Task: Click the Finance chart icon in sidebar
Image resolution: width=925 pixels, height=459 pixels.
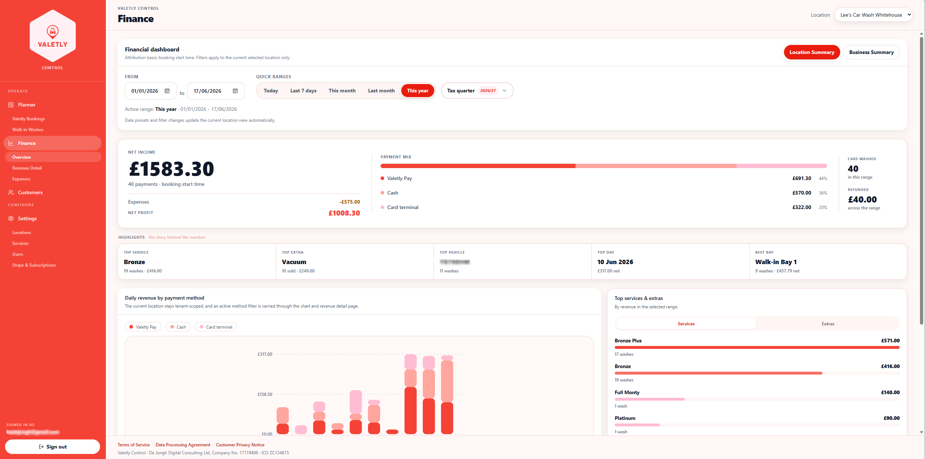Action: [x=11, y=143]
